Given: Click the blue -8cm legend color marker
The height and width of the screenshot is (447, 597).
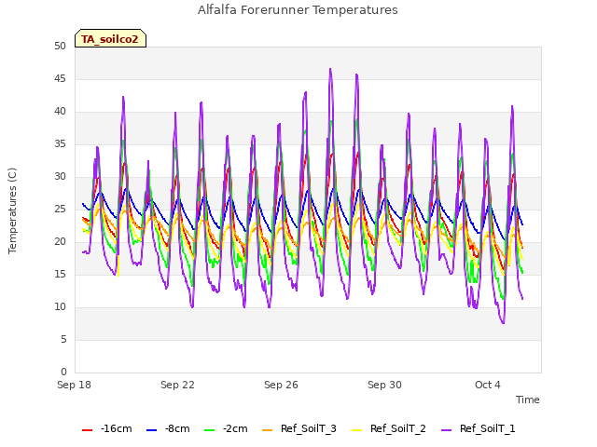Looking at the screenshot, I should click(x=151, y=430).
